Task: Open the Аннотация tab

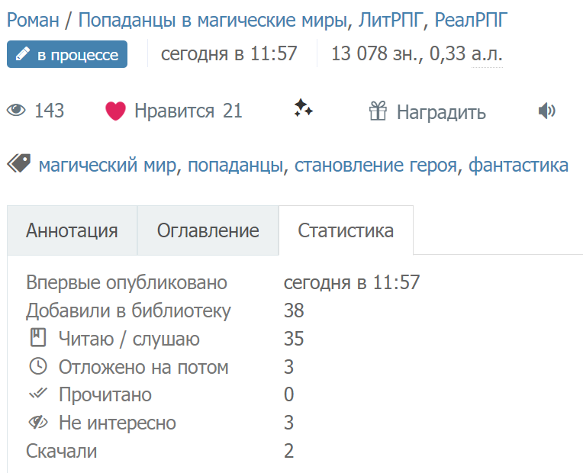Action: [x=72, y=230]
